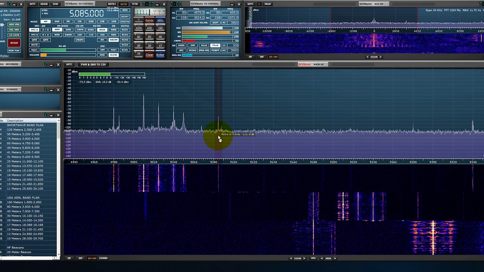
Task: Click the RMS button
Action: 125,10
